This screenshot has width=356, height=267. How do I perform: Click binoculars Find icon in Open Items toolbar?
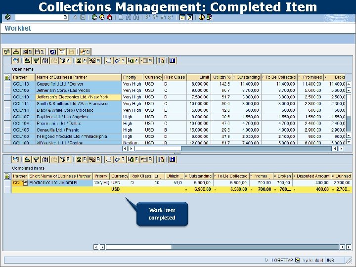45,61
